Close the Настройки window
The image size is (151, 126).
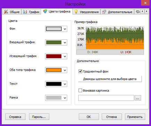tap(145, 3)
